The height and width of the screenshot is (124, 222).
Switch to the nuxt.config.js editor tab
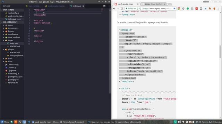(33, 6)
